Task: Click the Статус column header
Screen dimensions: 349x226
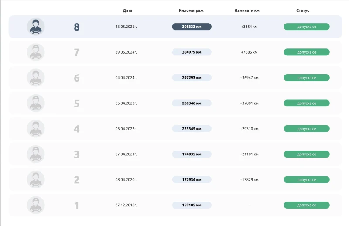Action: click(302, 10)
